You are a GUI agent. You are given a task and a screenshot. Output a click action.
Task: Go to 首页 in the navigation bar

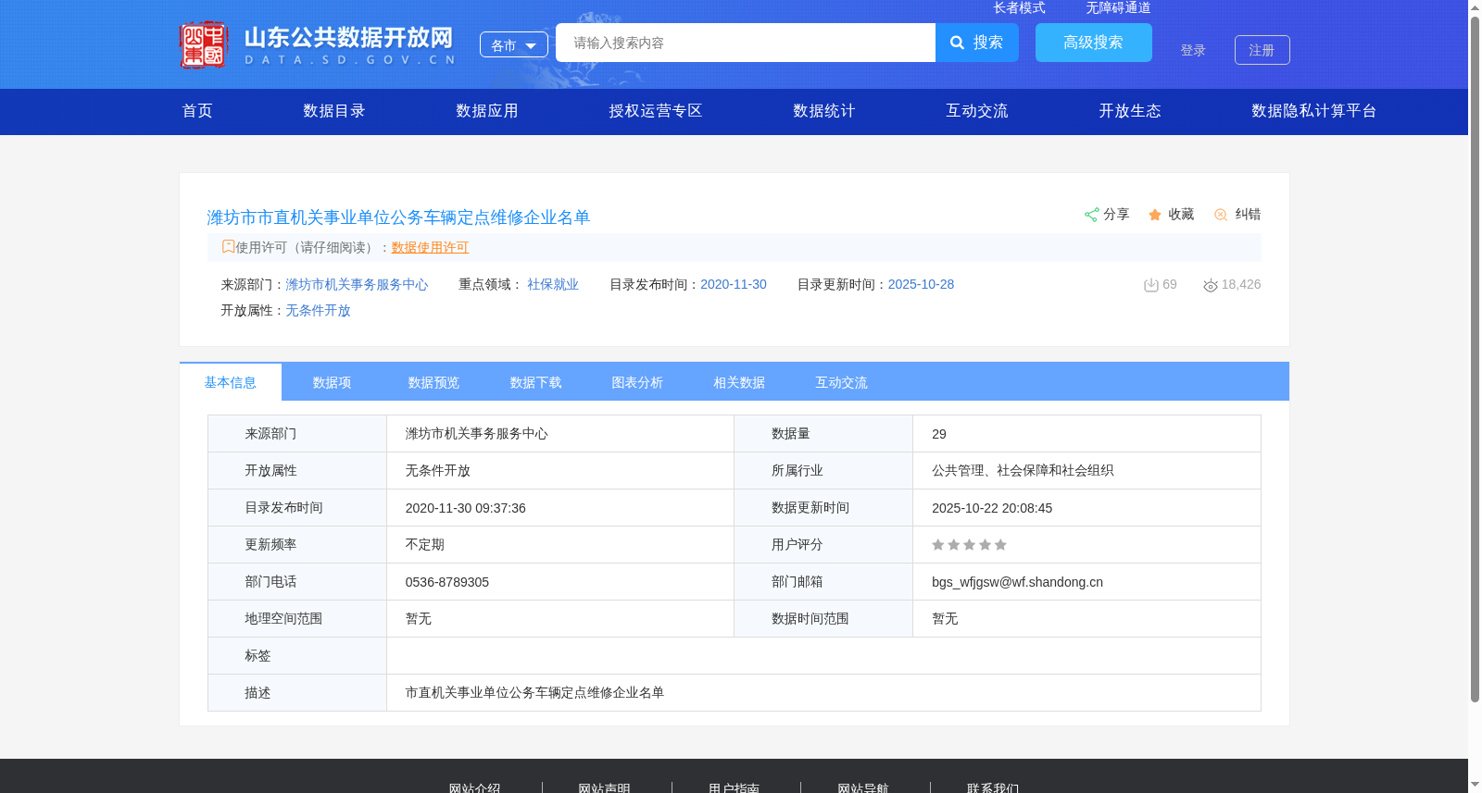pyautogui.click(x=197, y=111)
